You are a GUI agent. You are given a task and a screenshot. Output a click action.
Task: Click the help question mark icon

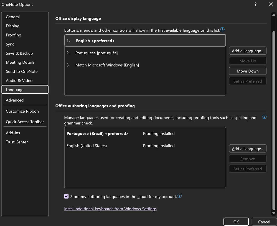255,4
